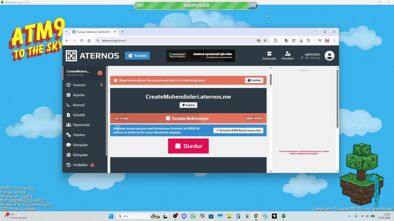Click the Ara taskbar search box
Viewport: 394px width, 221px height.
click(138, 216)
